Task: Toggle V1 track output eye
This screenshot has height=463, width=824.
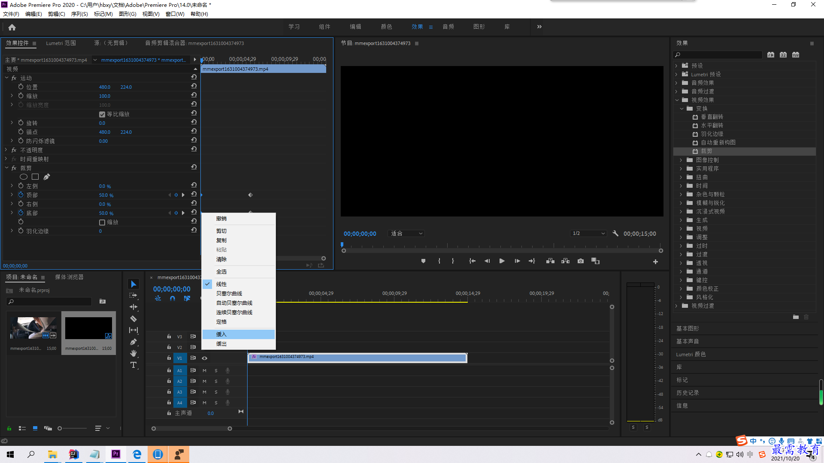Action: coord(205,358)
